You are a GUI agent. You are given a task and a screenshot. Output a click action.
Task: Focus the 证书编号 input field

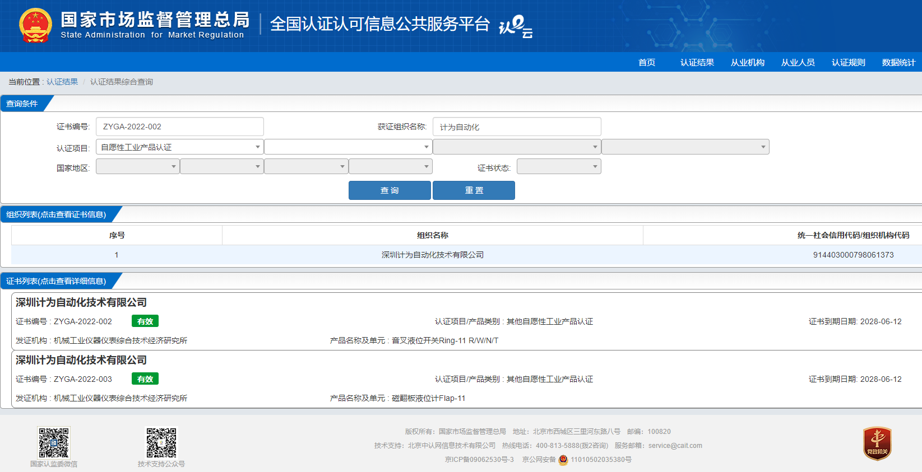coord(180,127)
